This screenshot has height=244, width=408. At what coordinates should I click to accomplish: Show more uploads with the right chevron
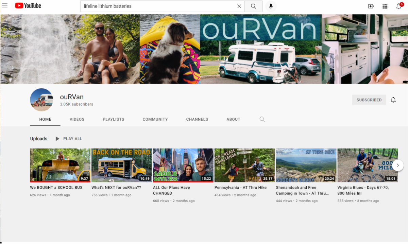[398, 165]
